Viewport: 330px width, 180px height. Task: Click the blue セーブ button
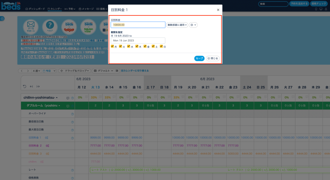199,58
